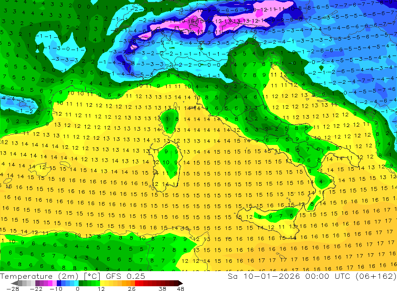Click the '−10' legend scale value

(x=56, y=289)
